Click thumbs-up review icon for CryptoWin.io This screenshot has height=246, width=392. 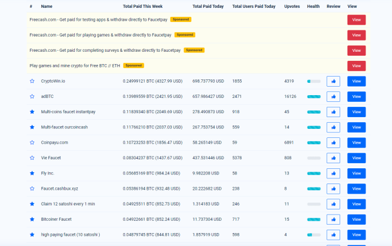333,81
